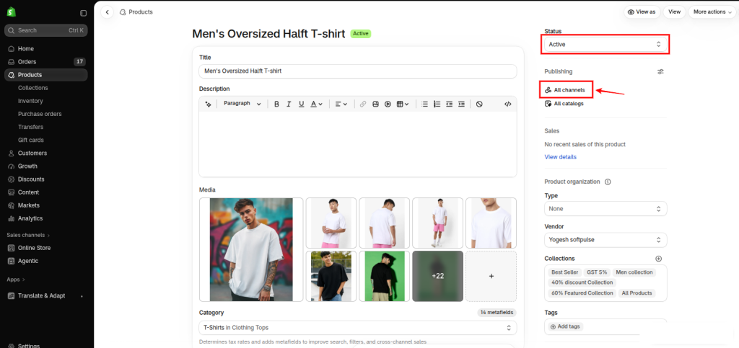
Task: Show HTML code view icon
Action: (x=507, y=104)
